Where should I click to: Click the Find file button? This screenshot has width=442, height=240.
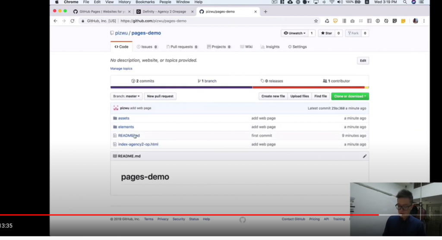[321, 96]
